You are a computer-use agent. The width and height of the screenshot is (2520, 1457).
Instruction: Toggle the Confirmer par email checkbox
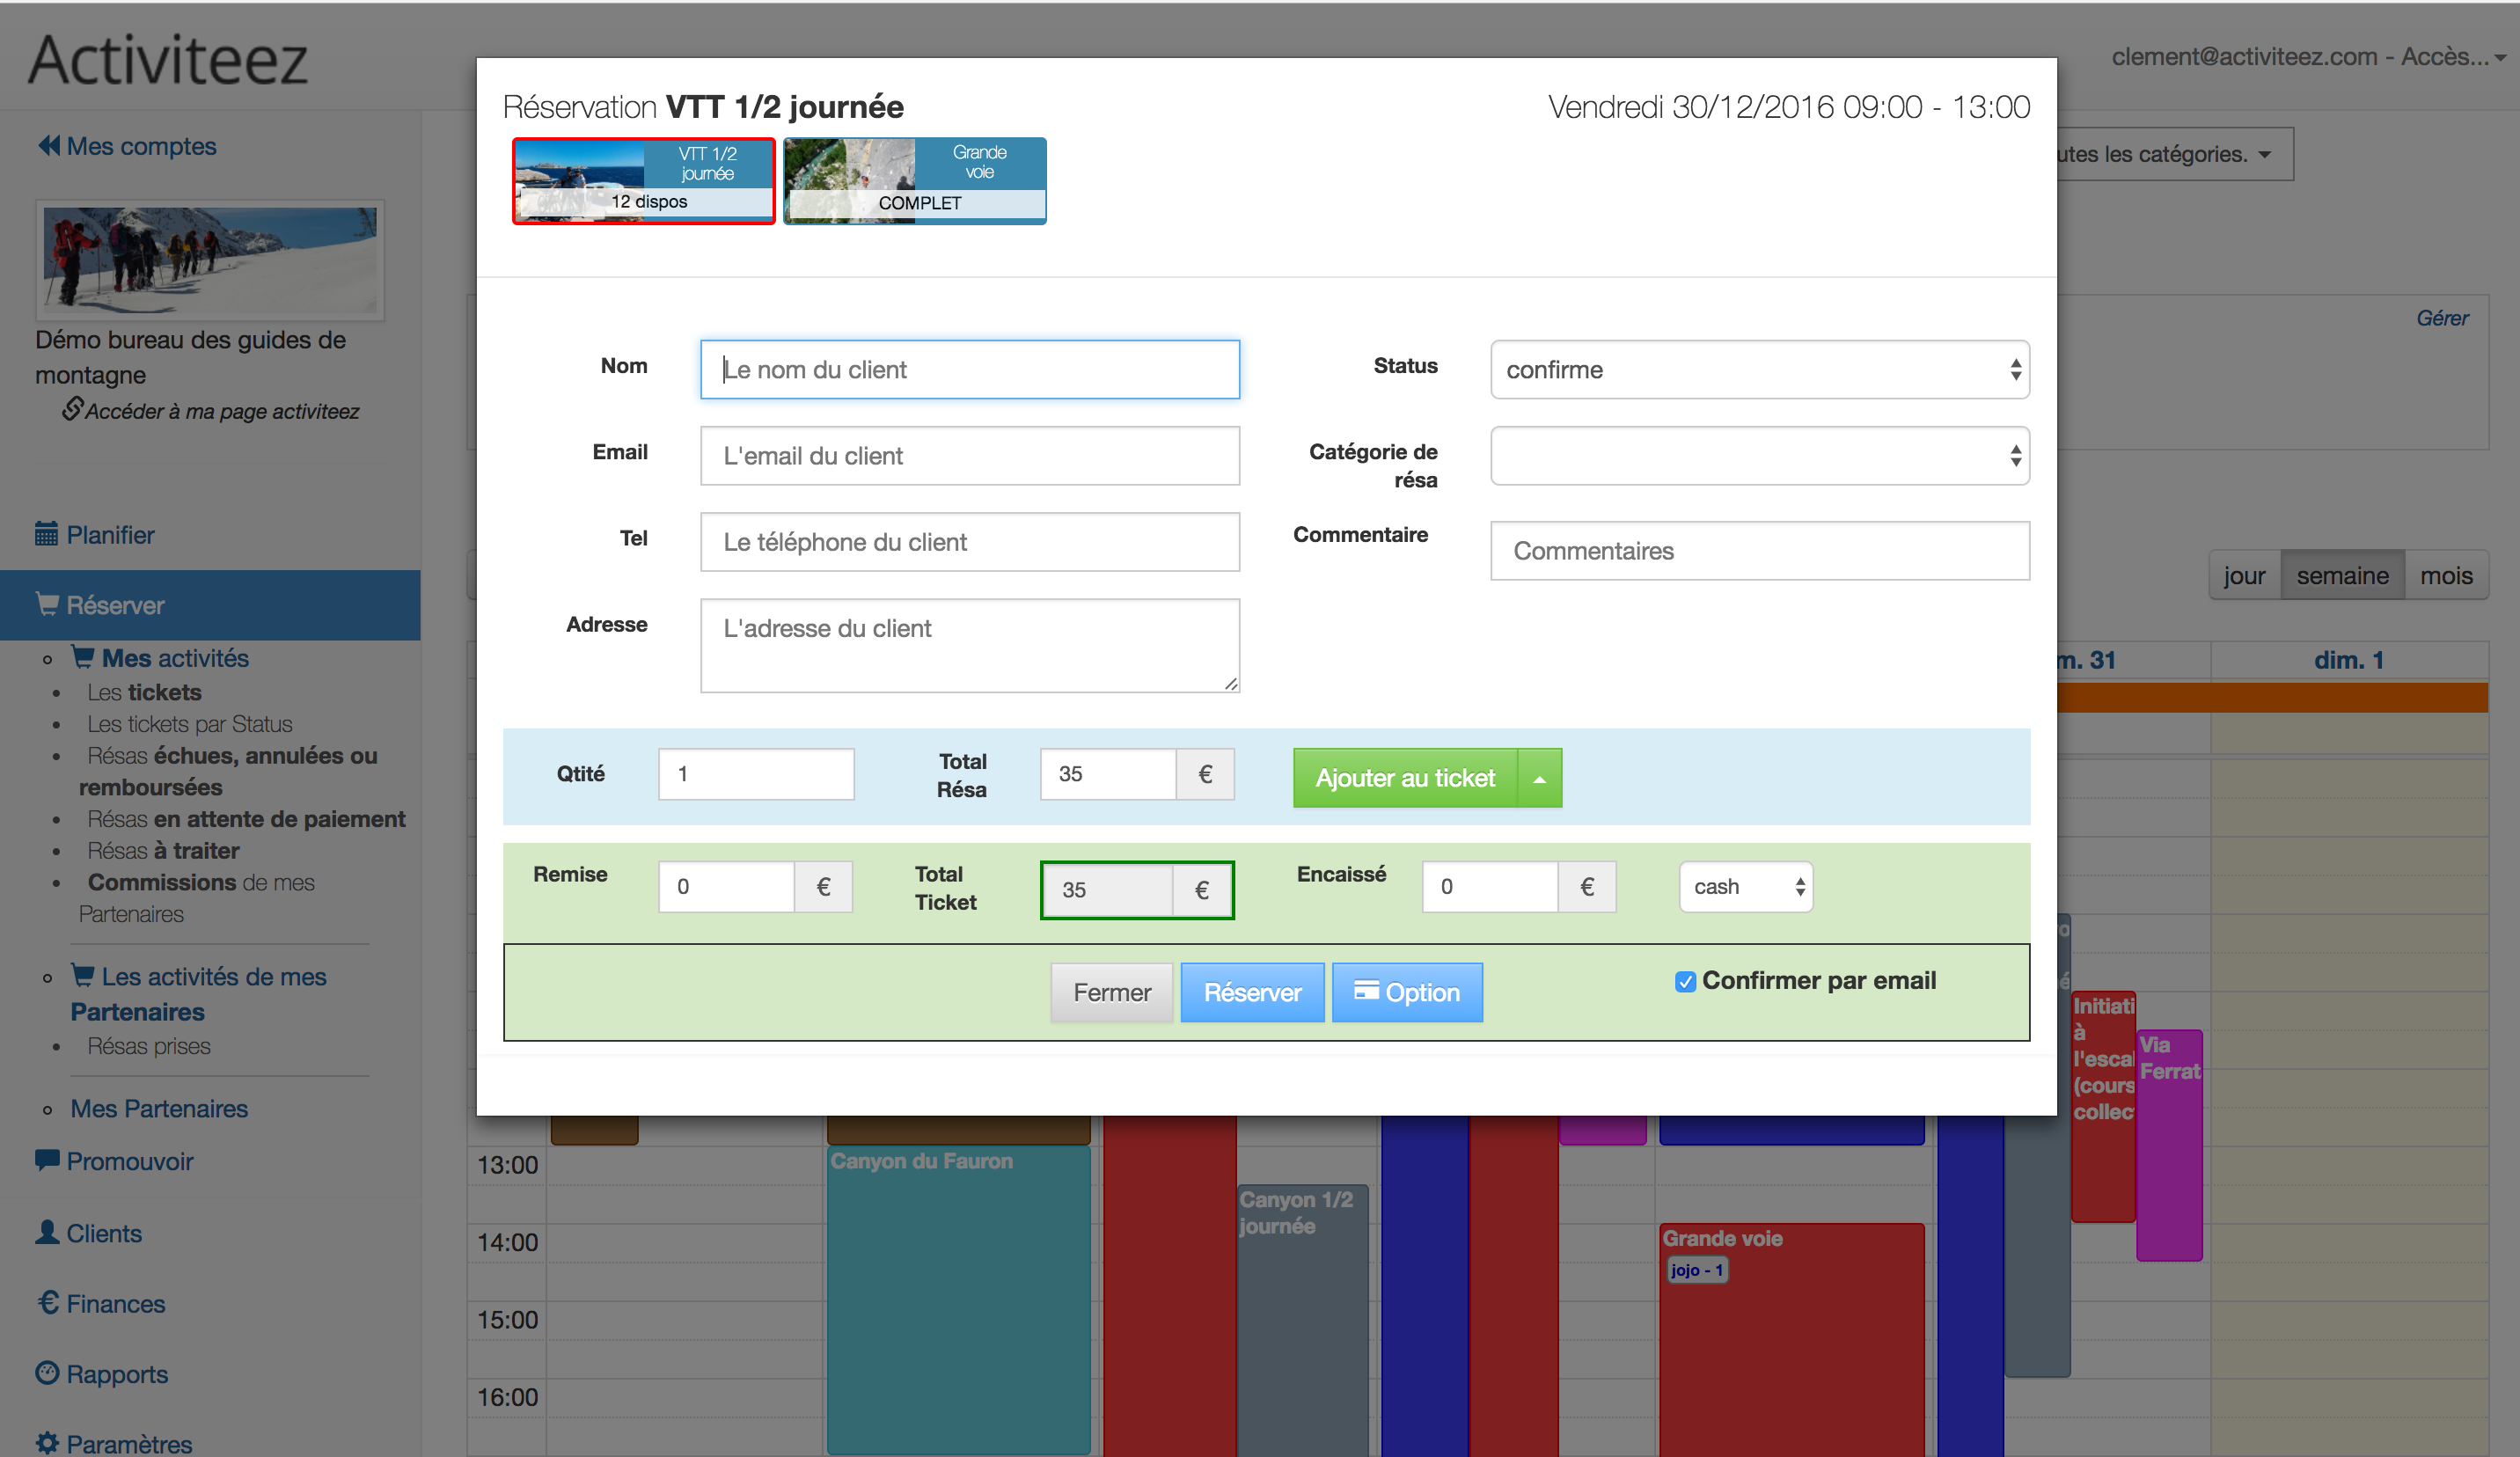[x=1685, y=982]
